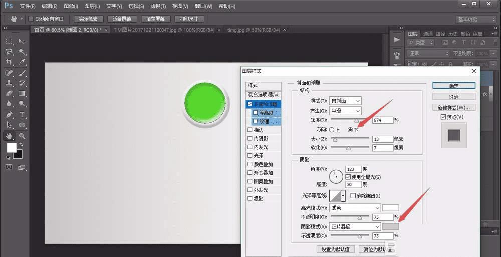Open the layer filter type (类型) dropdown
501x257 pixels.
coord(421,42)
